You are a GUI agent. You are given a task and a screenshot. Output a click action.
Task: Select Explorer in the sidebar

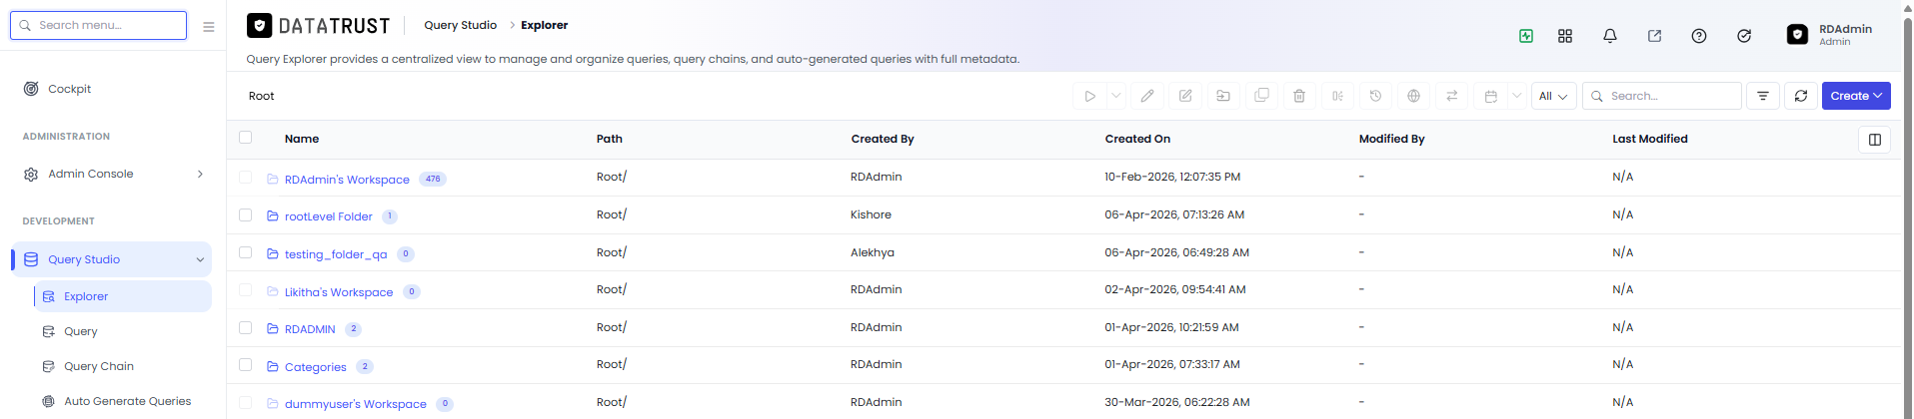coord(122,296)
